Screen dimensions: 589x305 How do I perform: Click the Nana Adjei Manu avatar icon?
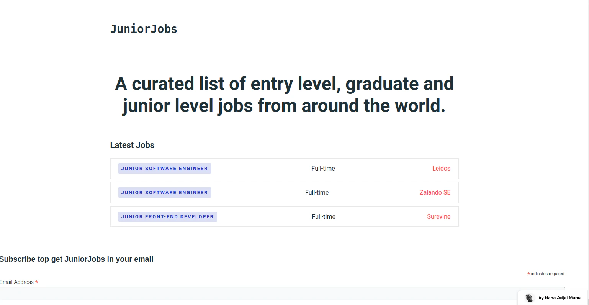coord(529,298)
